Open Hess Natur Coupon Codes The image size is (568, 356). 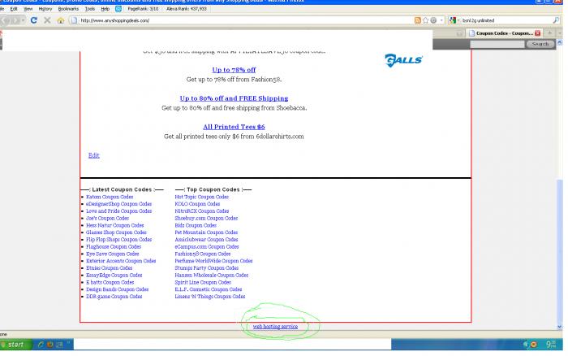[115, 225]
